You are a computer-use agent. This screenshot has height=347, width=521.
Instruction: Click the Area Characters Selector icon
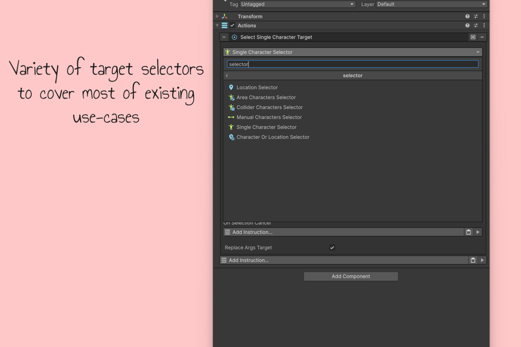231,97
